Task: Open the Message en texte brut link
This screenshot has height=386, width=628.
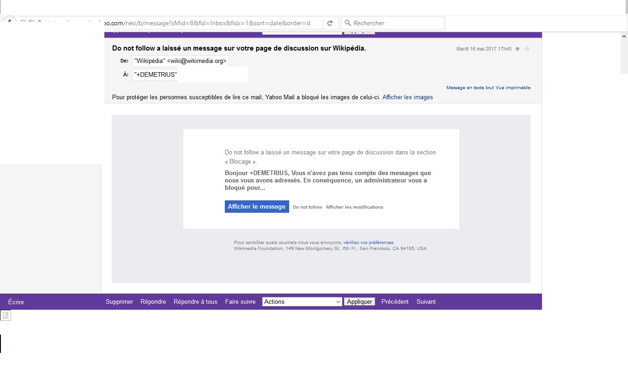Action: pos(470,87)
